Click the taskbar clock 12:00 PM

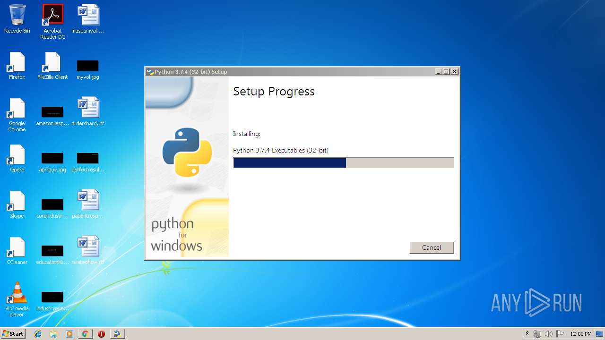pyautogui.click(x=581, y=334)
